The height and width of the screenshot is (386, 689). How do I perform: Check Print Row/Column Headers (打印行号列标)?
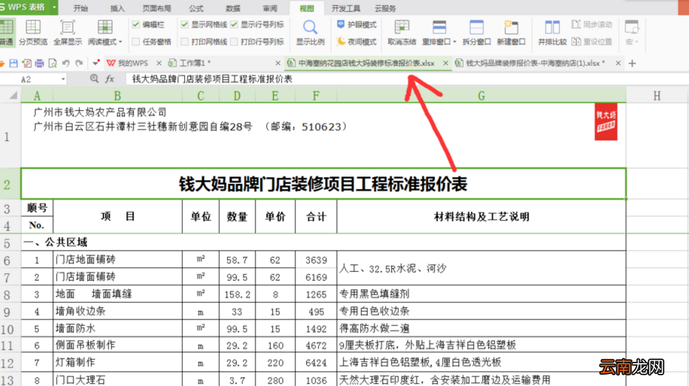[234, 42]
